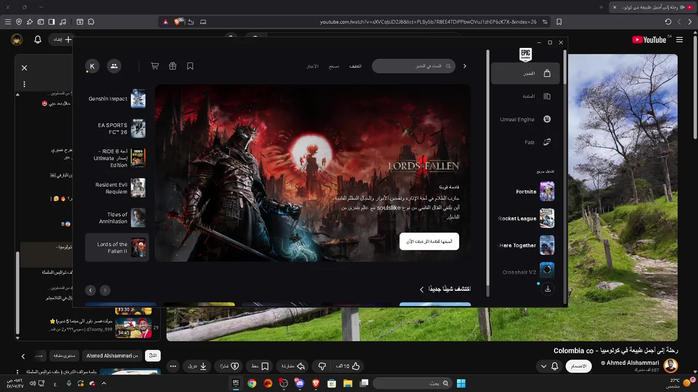
Task: Close the YouTube playlist panel
Action: 24,68
